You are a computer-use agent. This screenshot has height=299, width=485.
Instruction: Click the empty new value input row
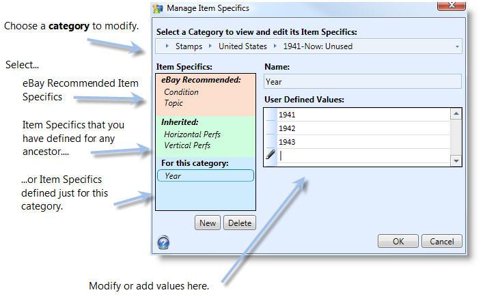pyautogui.click(x=363, y=156)
